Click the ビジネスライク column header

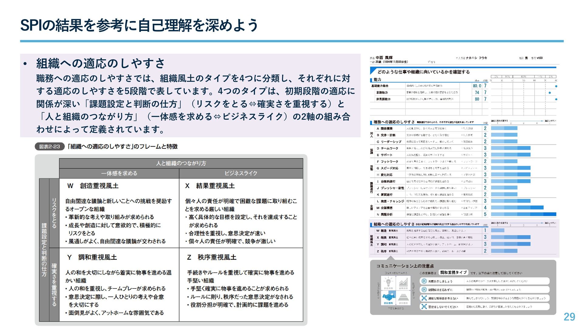(241, 173)
